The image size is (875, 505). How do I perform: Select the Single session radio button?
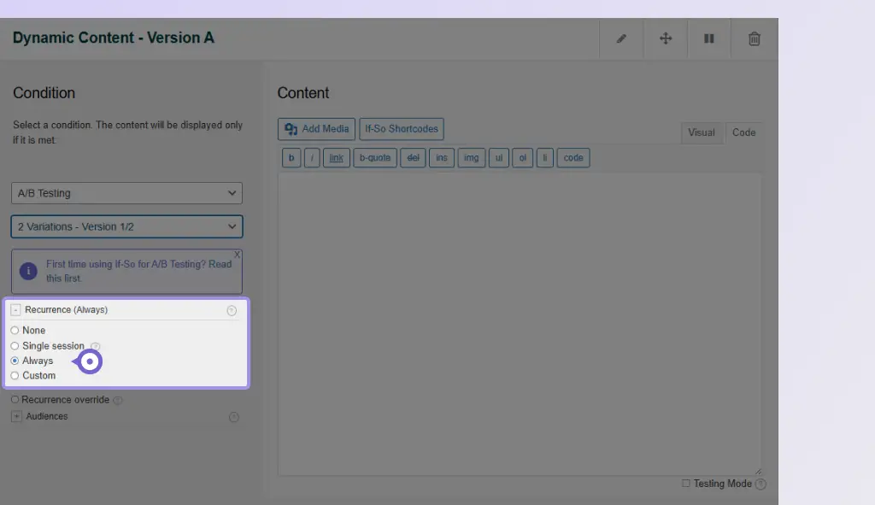(15, 346)
